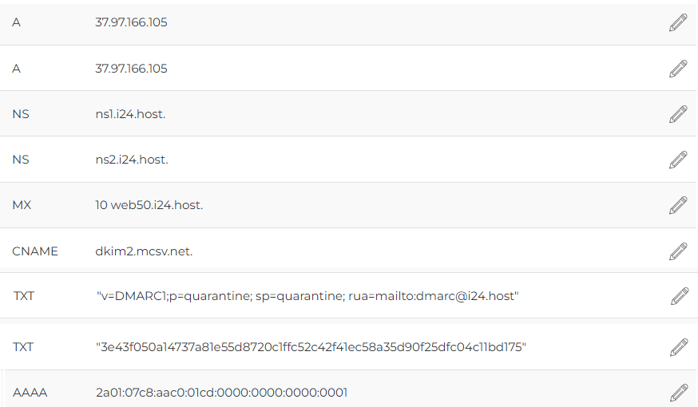This screenshot has width=698, height=407.
Task: Click the ns2.i24.host. value text
Action: coord(132,160)
